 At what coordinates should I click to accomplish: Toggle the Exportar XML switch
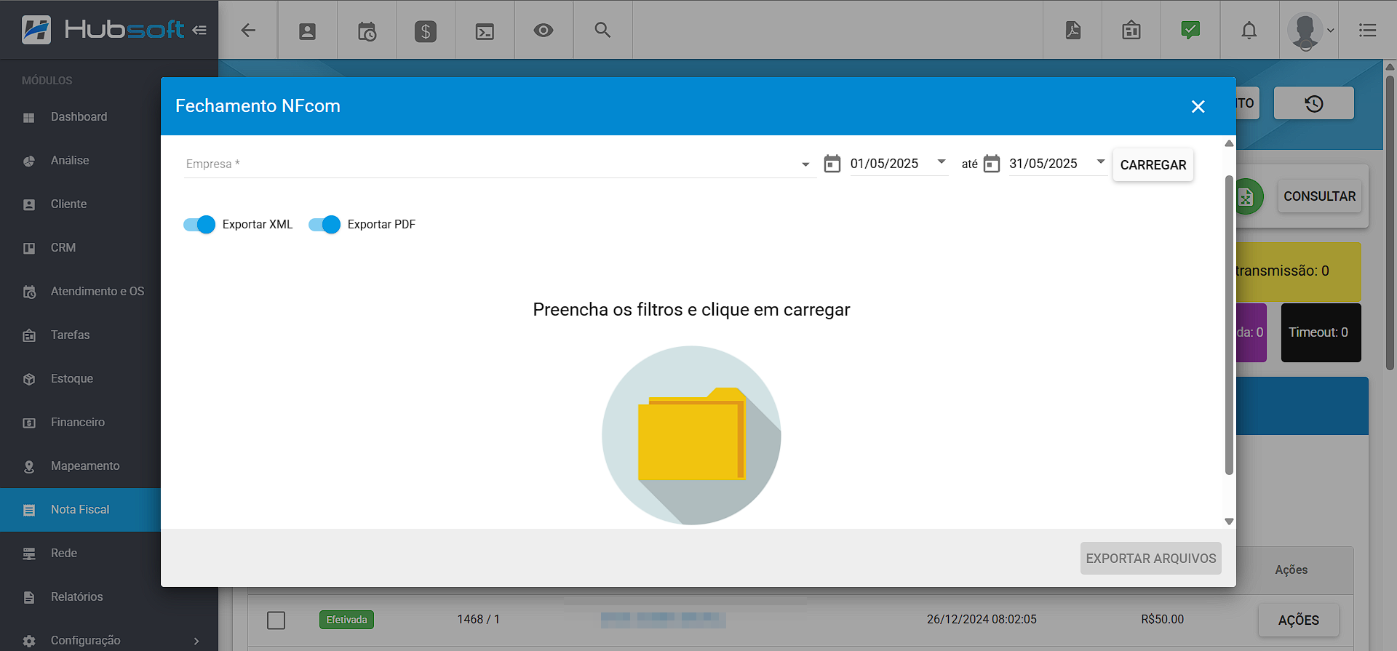tap(199, 224)
